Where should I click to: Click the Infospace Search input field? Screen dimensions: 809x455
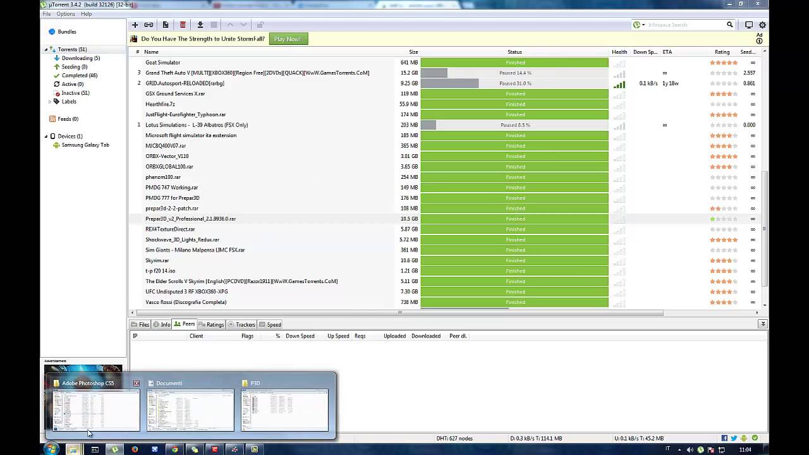click(x=686, y=25)
